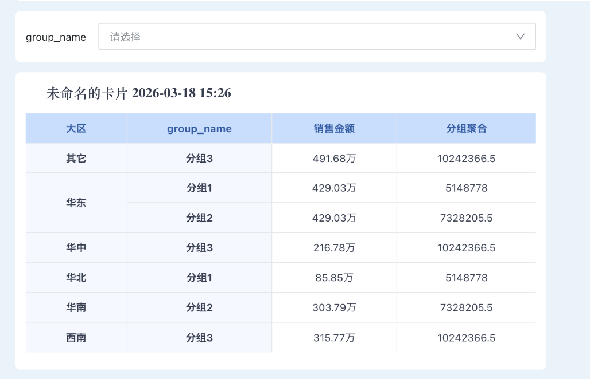Screen dimensions: 590x379
Task: Select the 华南 region cell
Action: 76,307
